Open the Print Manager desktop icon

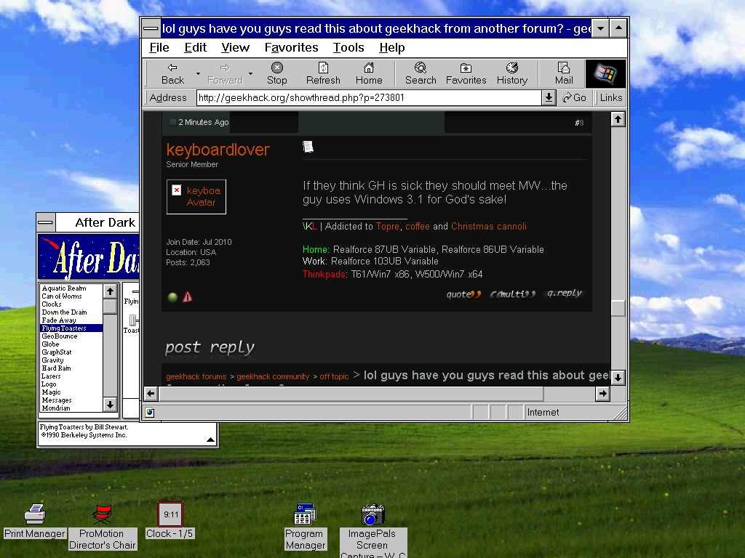pyautogui.click(x=35, y=514)
